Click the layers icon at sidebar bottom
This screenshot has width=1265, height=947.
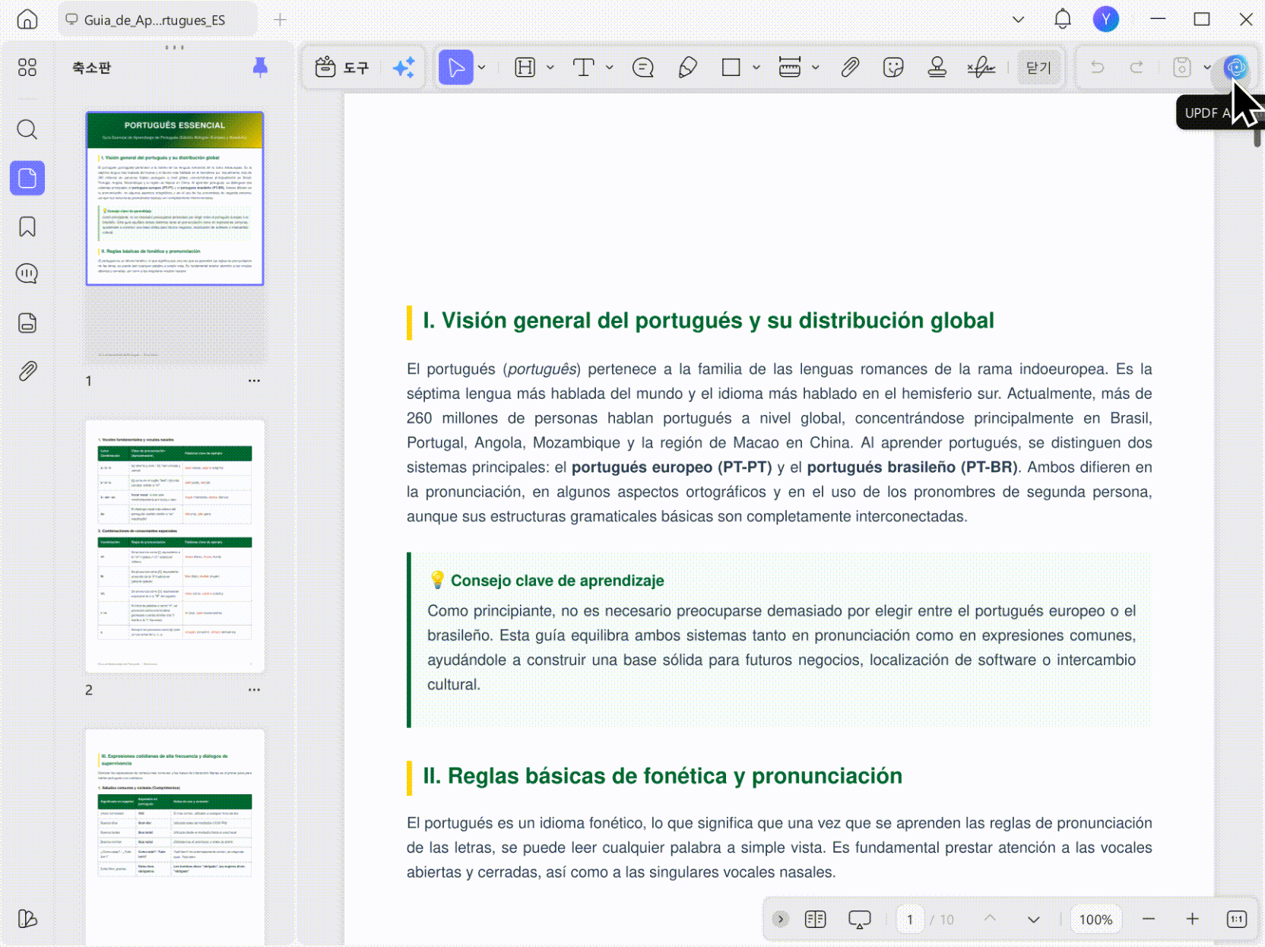[27, 918]
